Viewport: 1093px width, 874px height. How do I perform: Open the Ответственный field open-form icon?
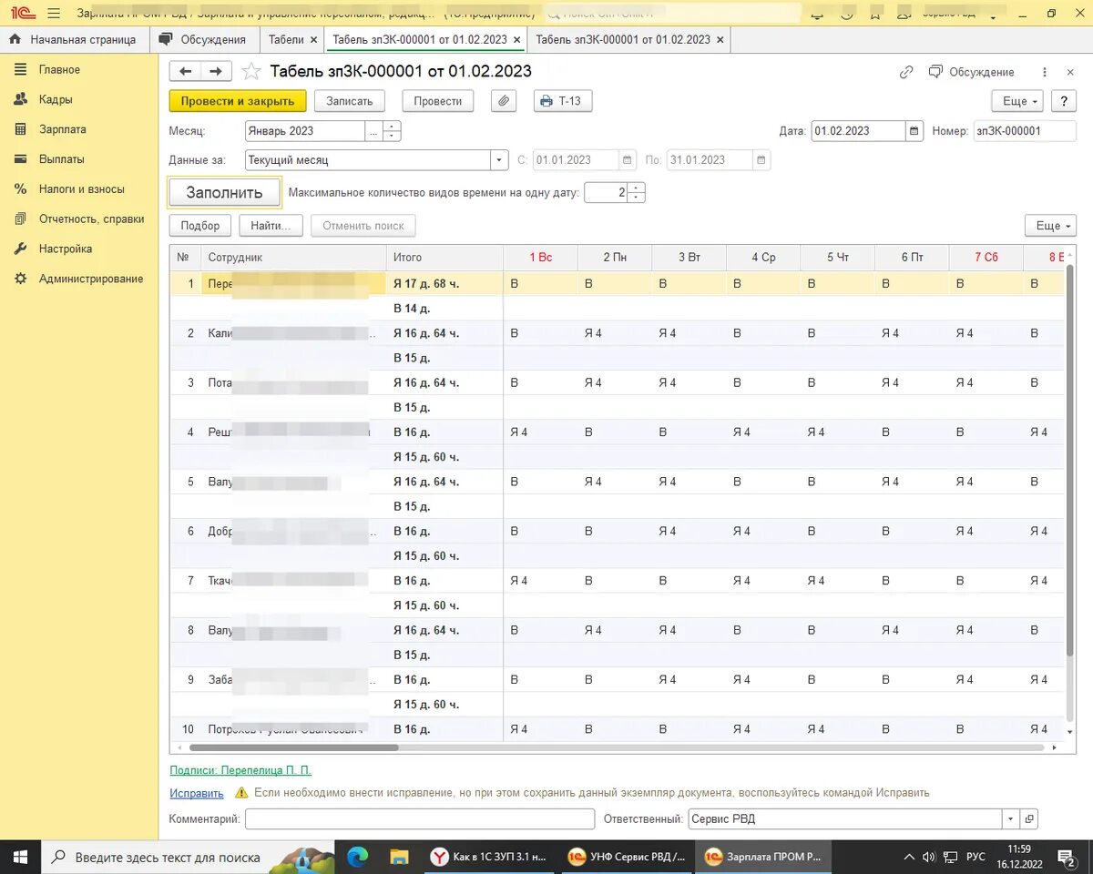point(1028,818)
